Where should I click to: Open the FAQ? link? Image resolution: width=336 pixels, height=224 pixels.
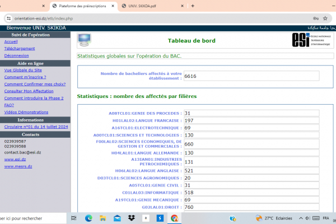pyautogui.click(x=9, y=105)
